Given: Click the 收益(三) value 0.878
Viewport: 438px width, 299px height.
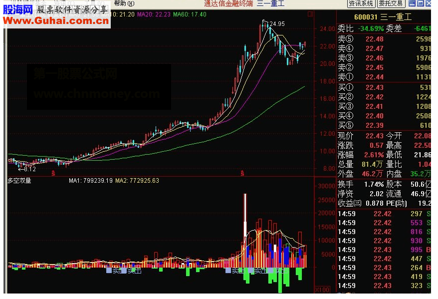Looking at the screenshot, I should click(375, 204).
